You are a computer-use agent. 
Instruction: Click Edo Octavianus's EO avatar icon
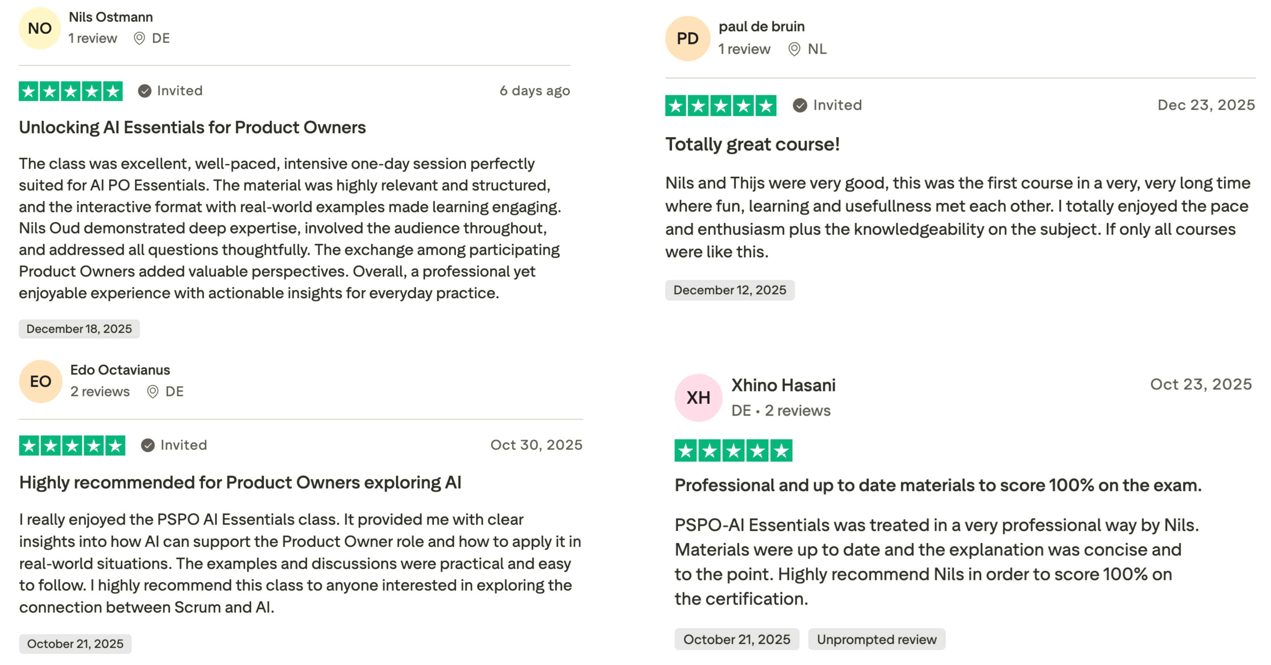point(40,381)
